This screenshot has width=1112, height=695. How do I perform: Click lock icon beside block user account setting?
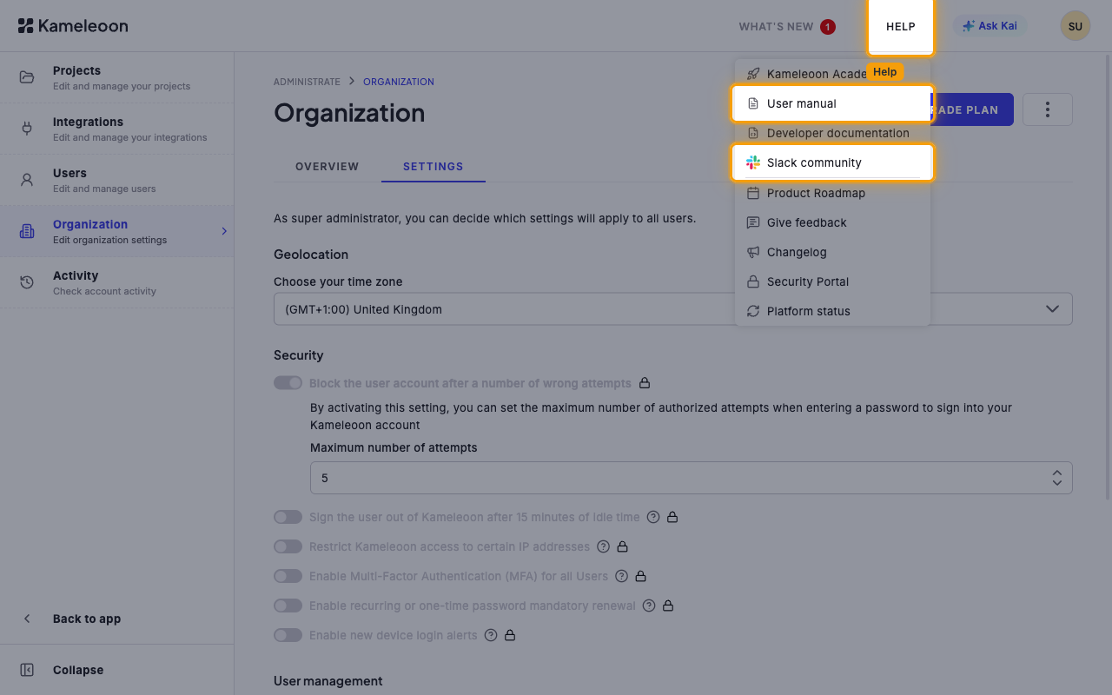[x=645, y=383]
